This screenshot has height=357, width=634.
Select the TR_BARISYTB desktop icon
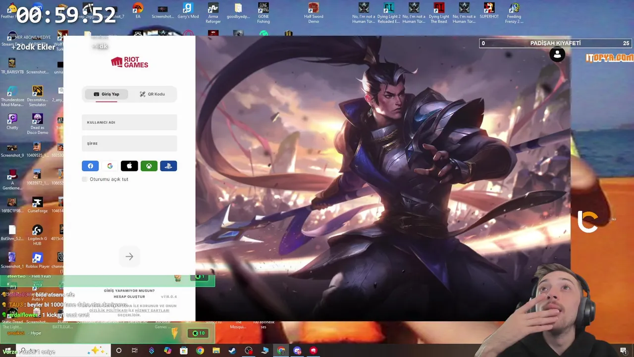click(x=12, y=66)
